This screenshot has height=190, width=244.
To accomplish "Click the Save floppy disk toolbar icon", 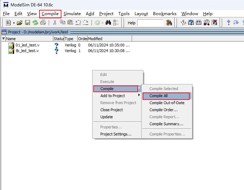I will [28, 23].
